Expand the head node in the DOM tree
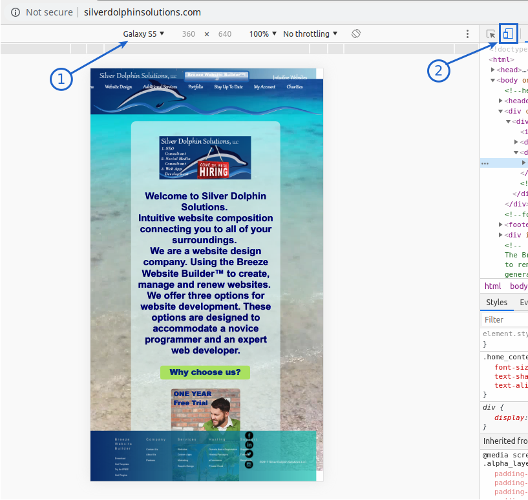Image resolution: width=528 pixels, height=500 pixels. 492,70
